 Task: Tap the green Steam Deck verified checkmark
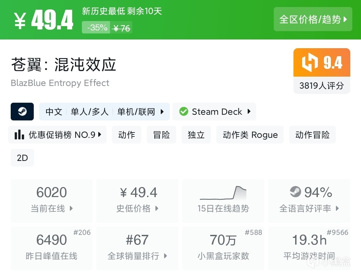point(184,111)
